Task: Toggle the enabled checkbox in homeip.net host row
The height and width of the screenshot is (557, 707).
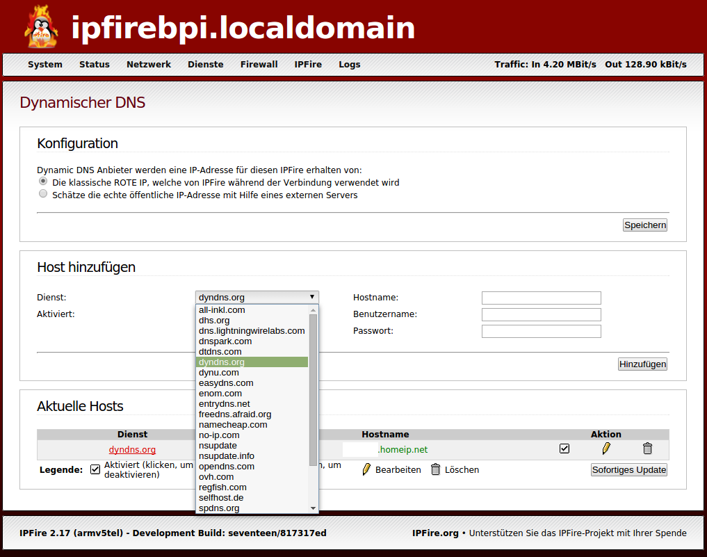Action: pos(564,449)
